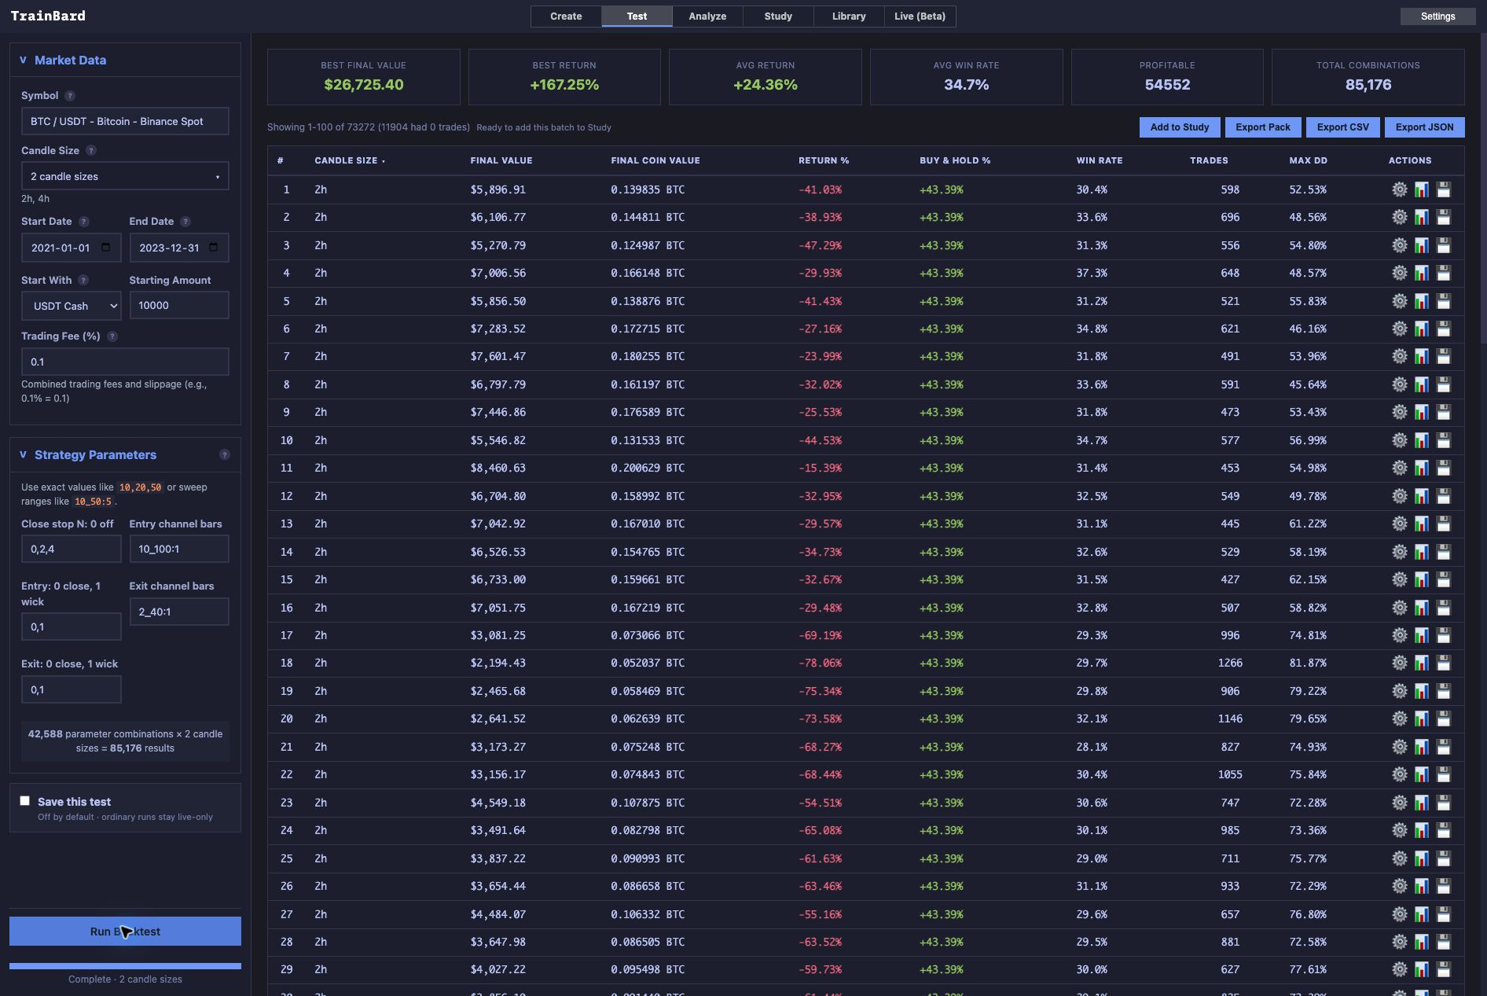Click the Starting Amount input field
Viewport: 1487px width, 996px height.
tap(179, 306)
